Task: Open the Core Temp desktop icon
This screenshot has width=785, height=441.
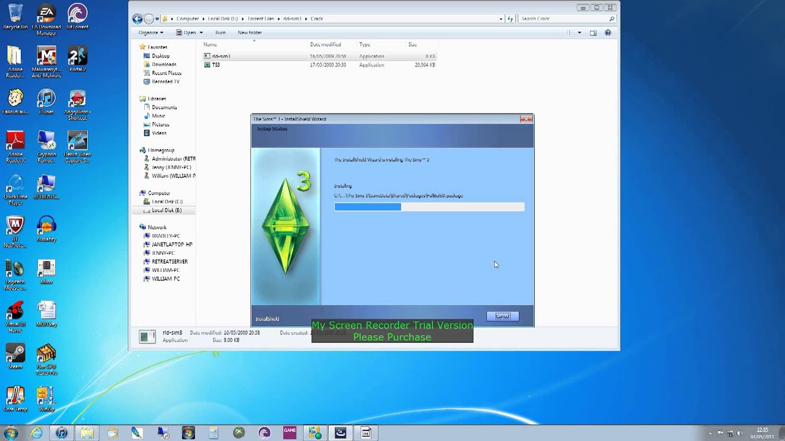Action: point(15,398)
